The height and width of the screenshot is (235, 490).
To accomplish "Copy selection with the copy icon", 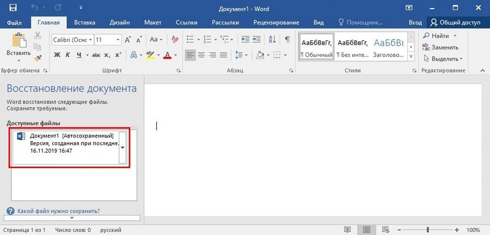I will pyautogui.click(x=38, y=46).
